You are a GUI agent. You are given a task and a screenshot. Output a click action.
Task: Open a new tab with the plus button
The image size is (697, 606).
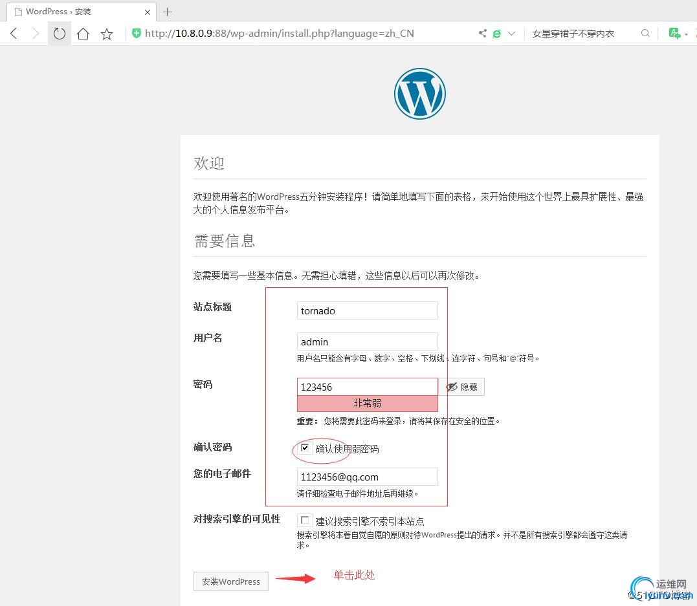pos(167,12)
